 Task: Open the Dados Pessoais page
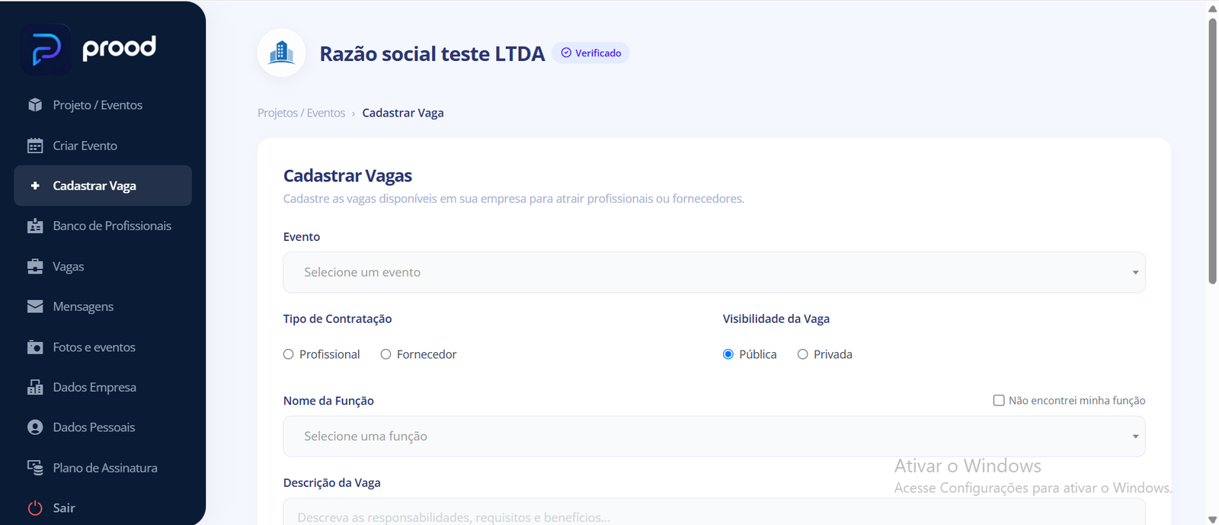pyautogui.click(x=103, y=427)
